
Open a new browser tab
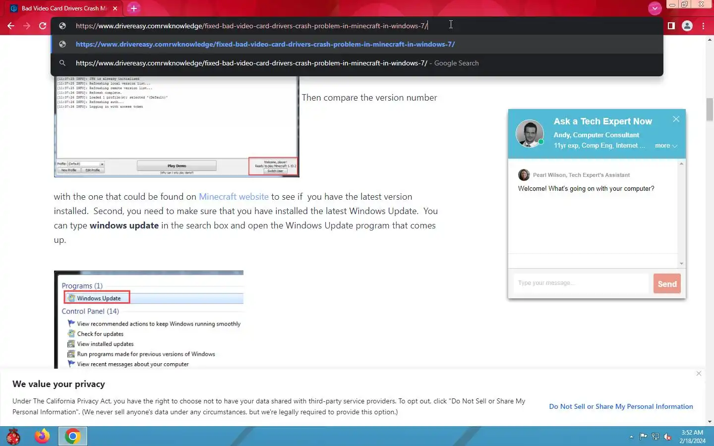pos(133,8)
